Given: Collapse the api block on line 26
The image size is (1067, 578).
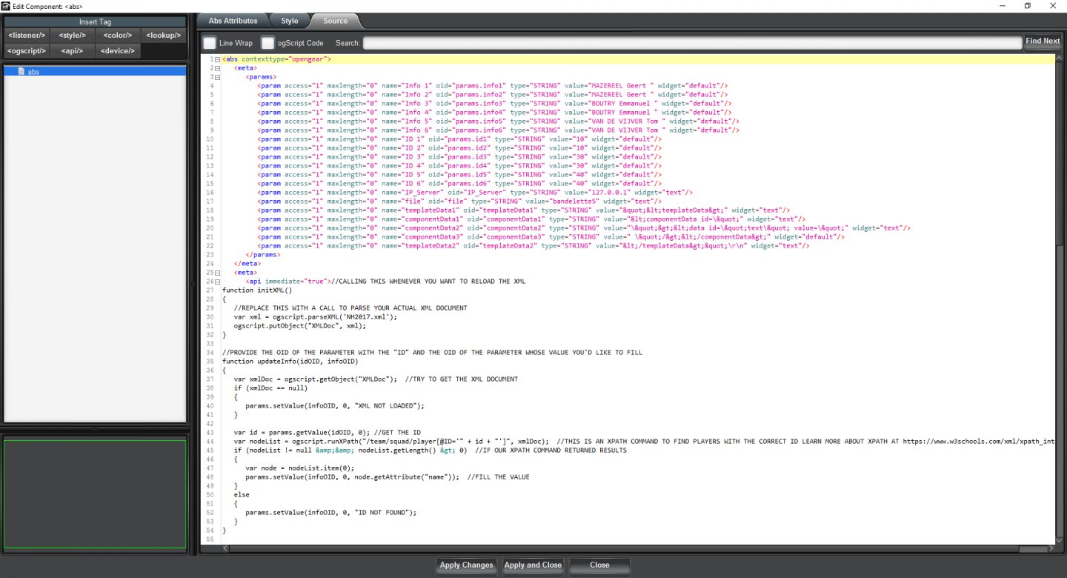Looking at the screenshot, I should tap(217, 282).
